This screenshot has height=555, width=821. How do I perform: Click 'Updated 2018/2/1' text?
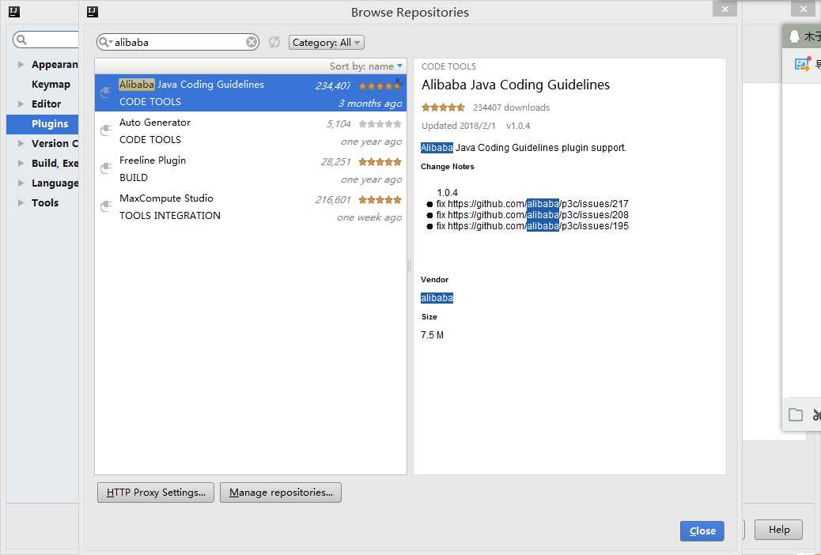tap(459, 126)
